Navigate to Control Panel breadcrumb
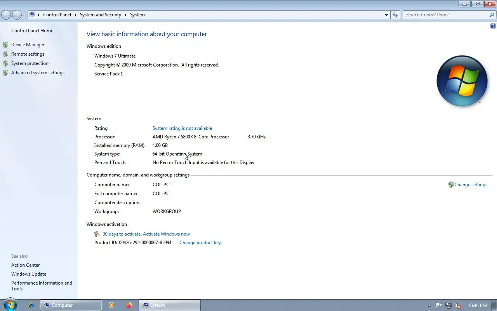 pyautogui.click(x=57, y=15)
